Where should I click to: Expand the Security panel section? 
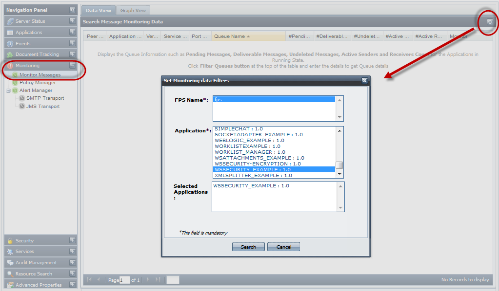tap(72, 240)
